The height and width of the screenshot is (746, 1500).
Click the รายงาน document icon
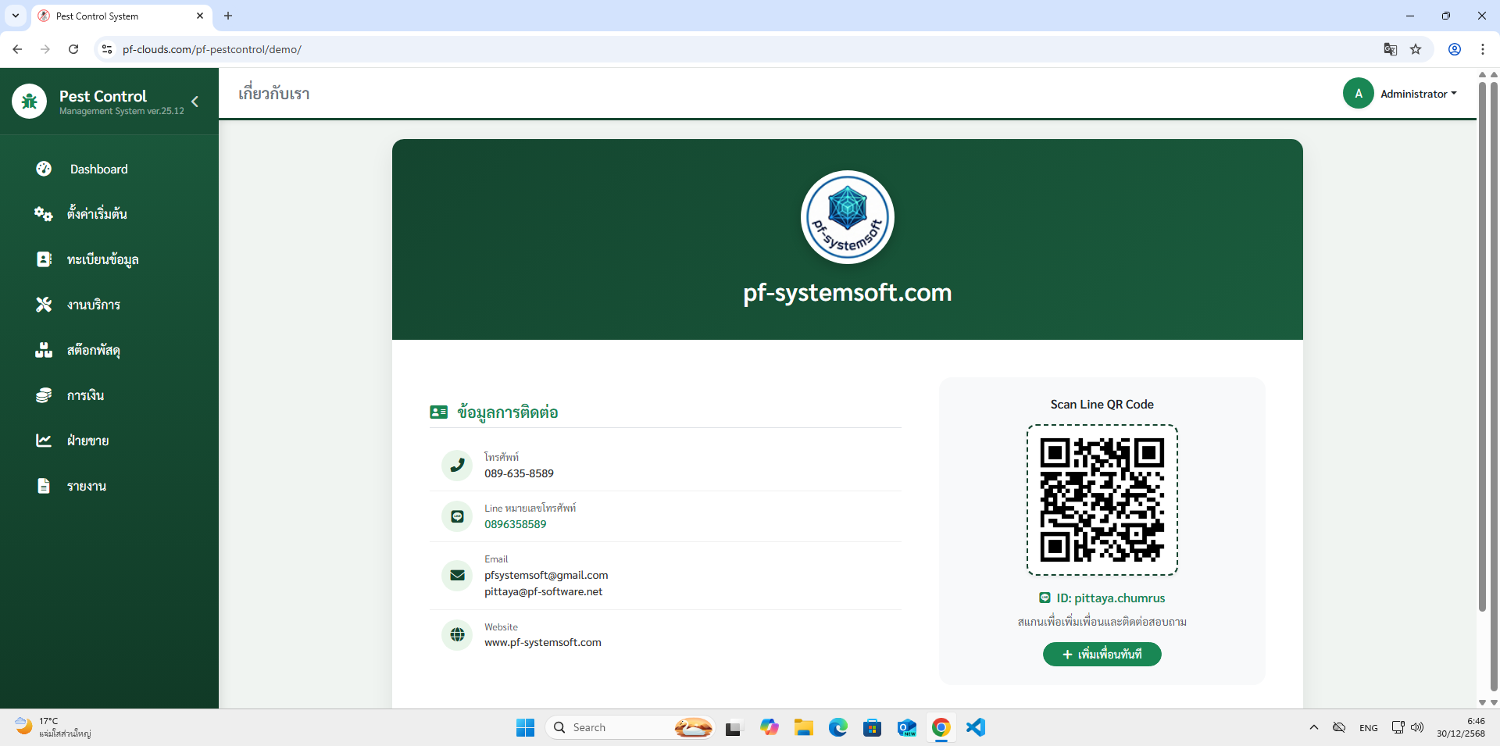click(x=44, y=486)
